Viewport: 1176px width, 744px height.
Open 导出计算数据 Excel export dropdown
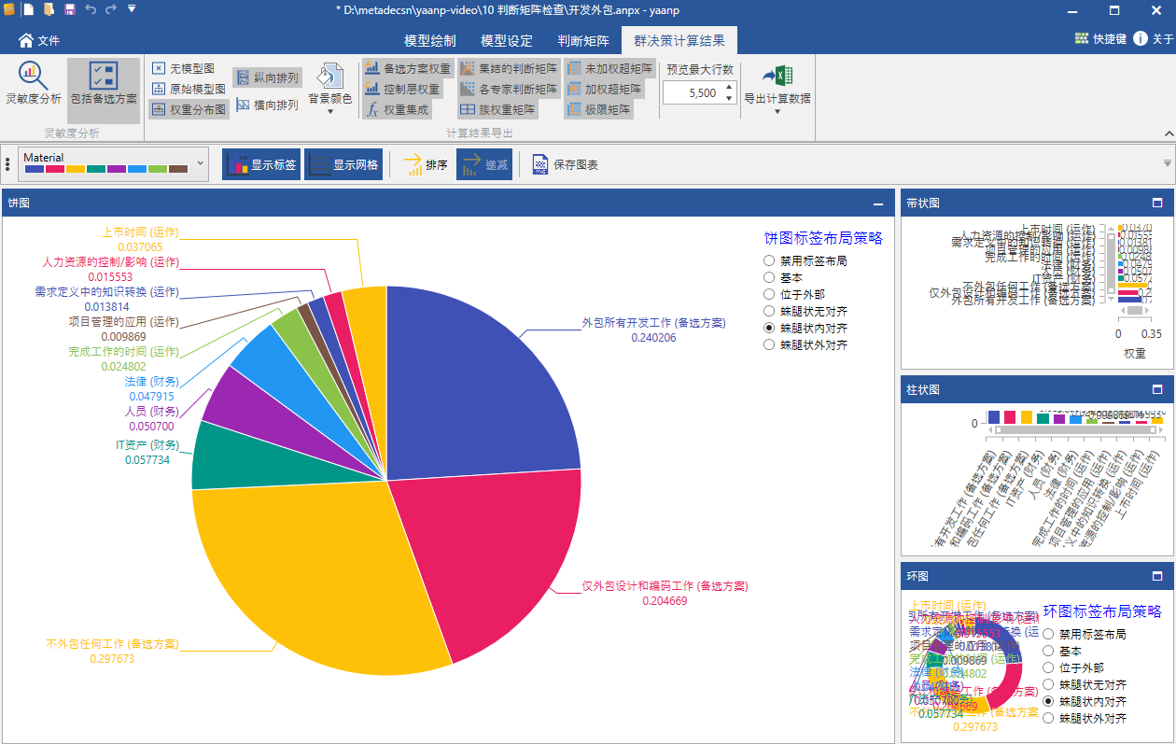(x=777, y=90)
